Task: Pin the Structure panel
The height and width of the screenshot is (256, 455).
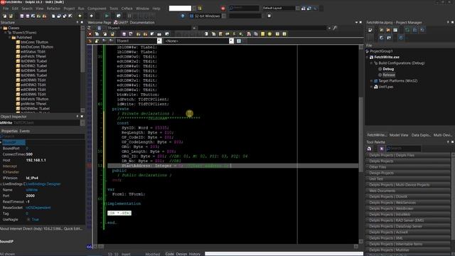Action: (x=77, y=22)
